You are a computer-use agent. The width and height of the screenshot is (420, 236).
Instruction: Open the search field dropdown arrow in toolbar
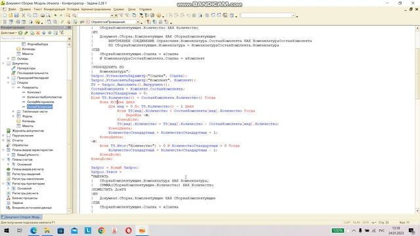112,16
